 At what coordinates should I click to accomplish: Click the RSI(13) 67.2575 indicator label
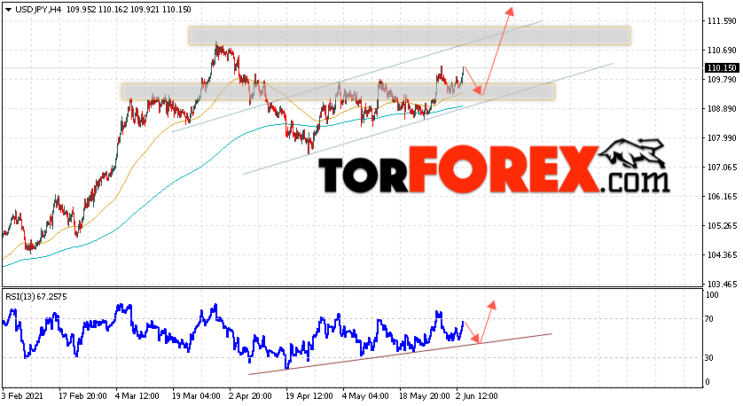point(36,297)
